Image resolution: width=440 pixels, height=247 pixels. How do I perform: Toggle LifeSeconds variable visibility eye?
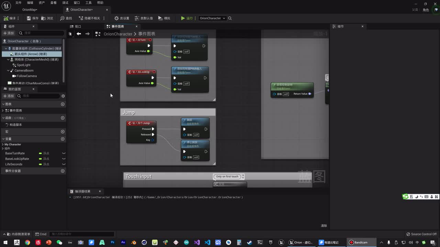(x=64, y=164)
